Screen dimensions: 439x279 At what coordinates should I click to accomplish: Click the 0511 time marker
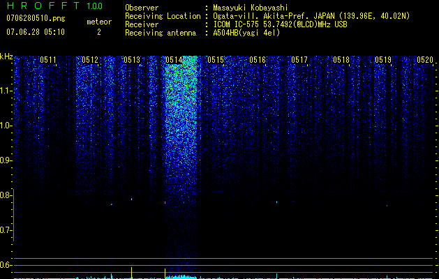pyautogui.click(x=48, y=60)
